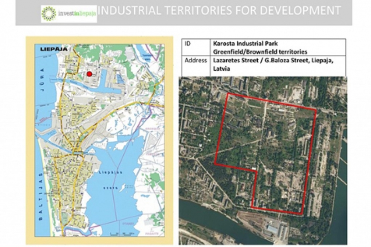Click the investinliepaja logo
Viewport: 371px width, 247px height.
(x=69, y=14)
